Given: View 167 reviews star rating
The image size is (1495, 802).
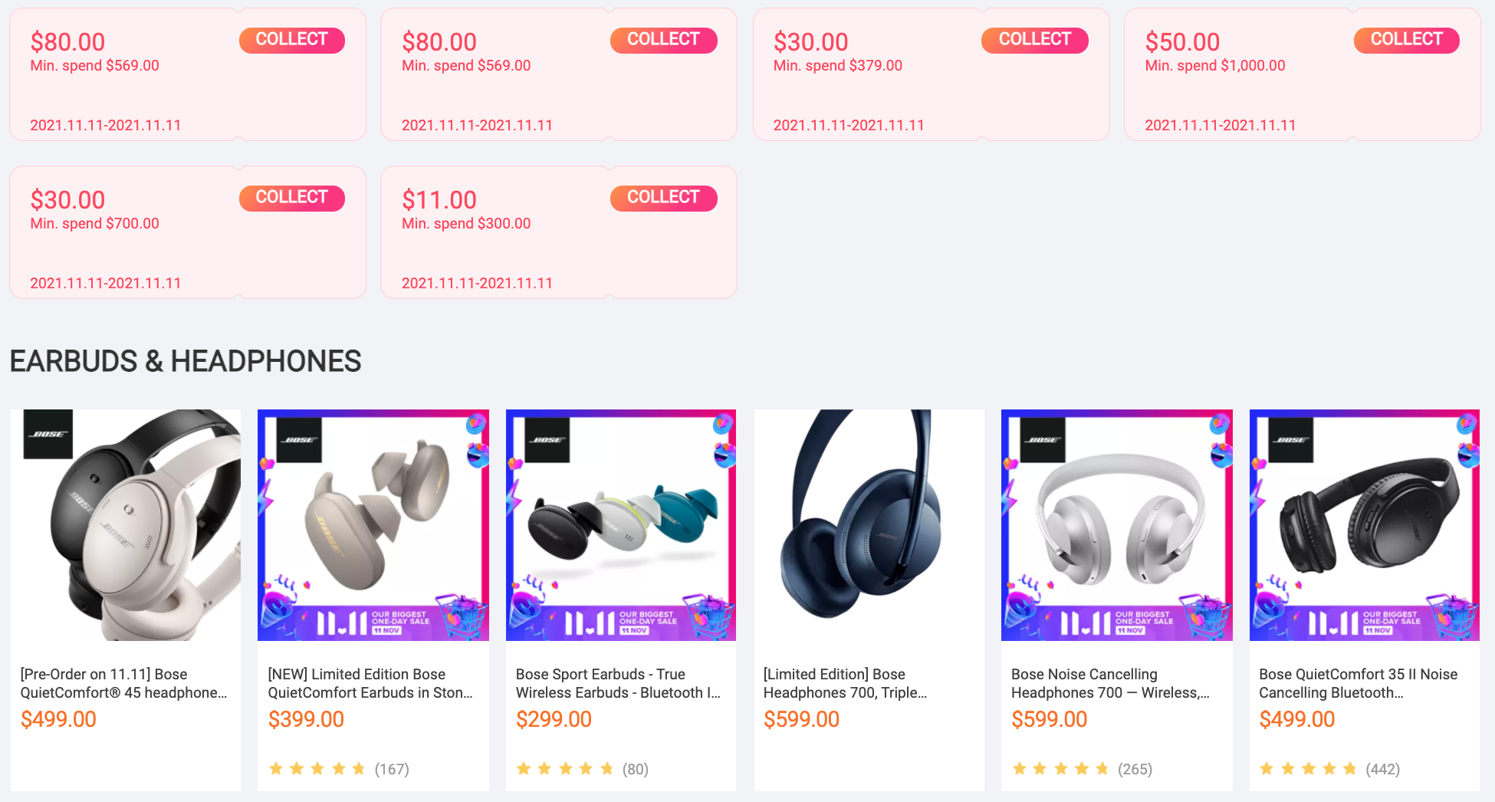Looking at the screenshot, I should pos(339,769).
